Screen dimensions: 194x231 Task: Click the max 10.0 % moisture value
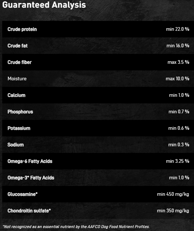pyautogui.click(x=178, y=79)
